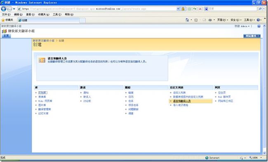Viewport: 268px width, 162px height.
Task: Click the Web 部件页 link
Action: pyautogui.click(x=224, y=97)
